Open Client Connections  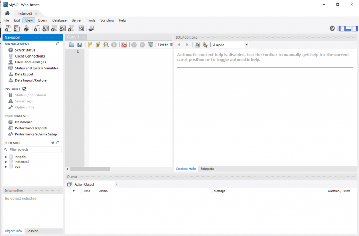pos(30,56)
